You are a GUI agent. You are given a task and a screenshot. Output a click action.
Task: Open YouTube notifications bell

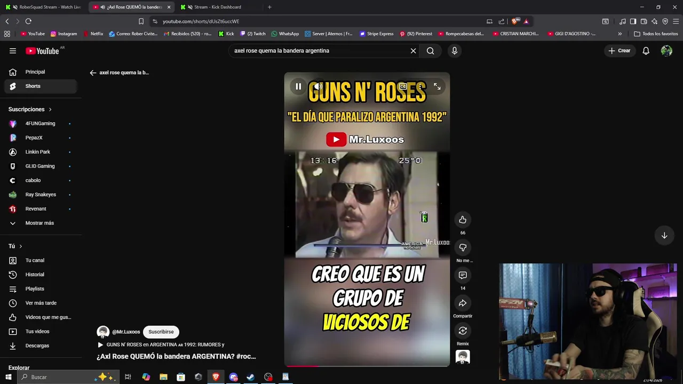646,51
